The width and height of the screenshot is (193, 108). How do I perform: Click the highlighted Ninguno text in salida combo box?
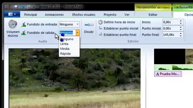coord(66,33)
